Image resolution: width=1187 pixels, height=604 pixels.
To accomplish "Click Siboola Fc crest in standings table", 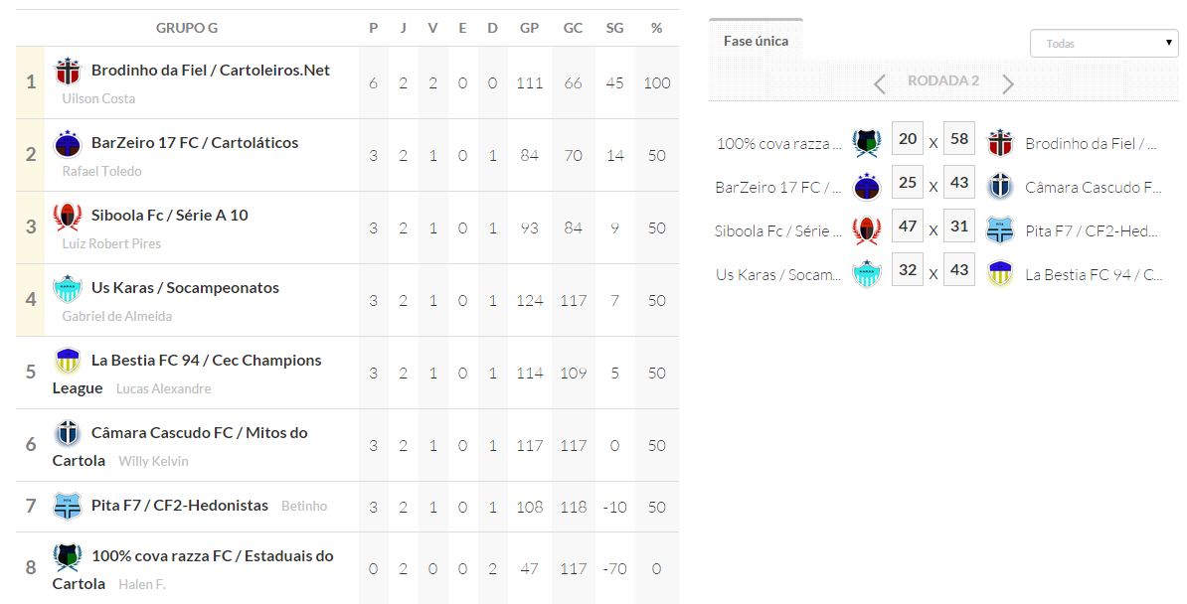I will pos(67,217).
